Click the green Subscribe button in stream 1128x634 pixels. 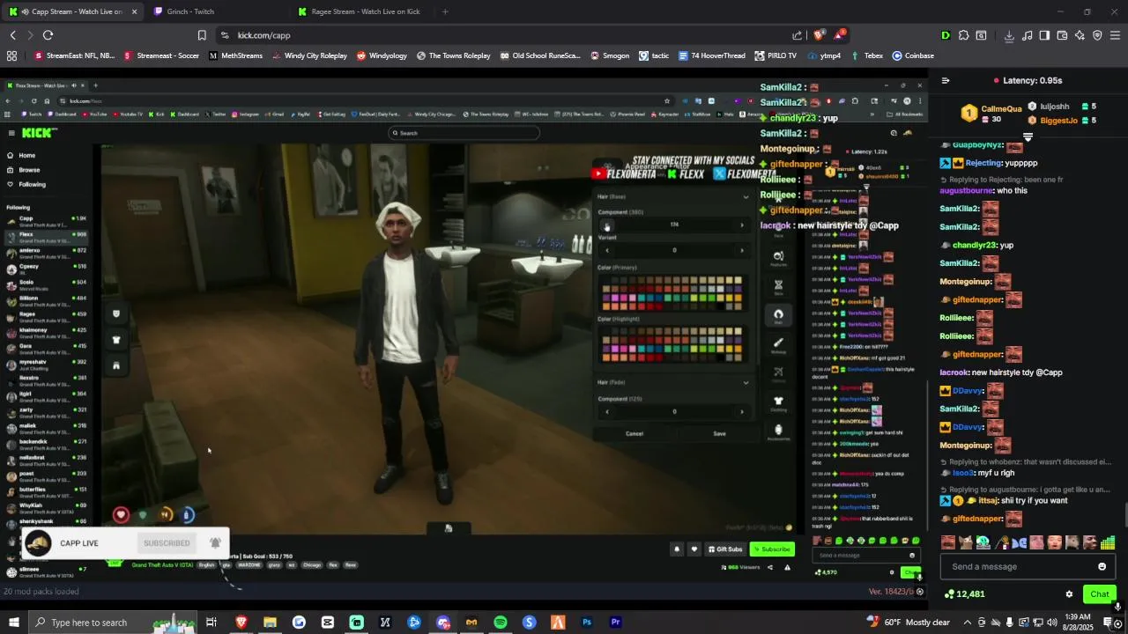(772, 549)
